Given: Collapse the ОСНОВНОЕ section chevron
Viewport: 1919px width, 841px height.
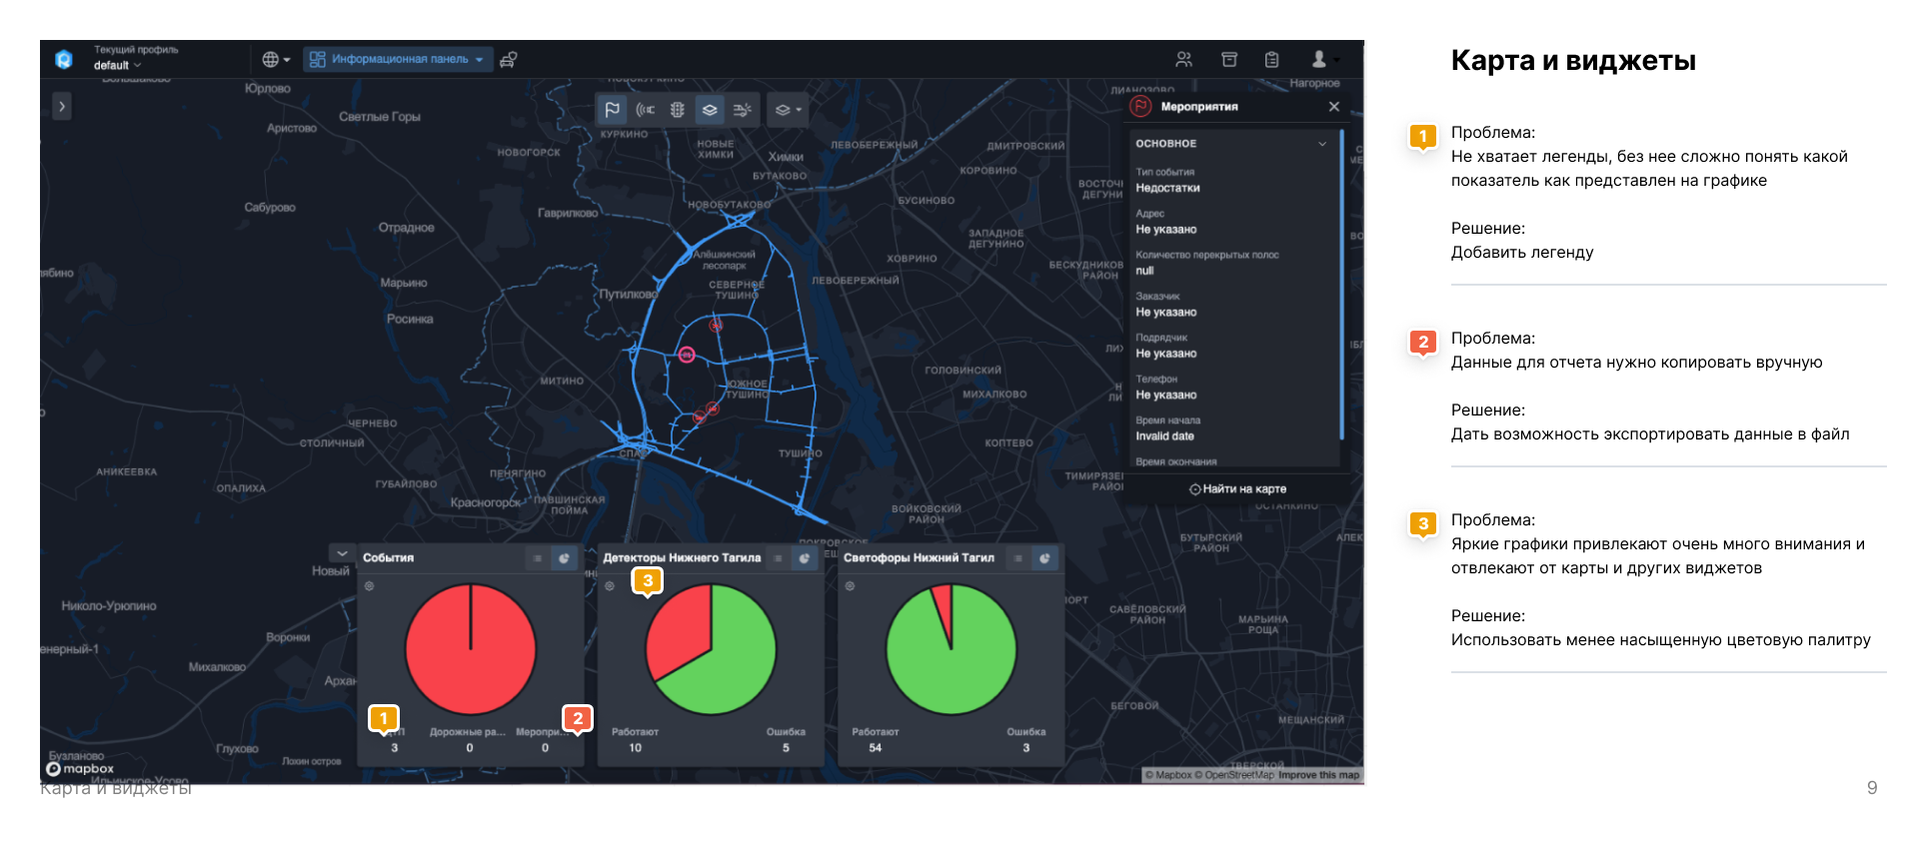Looking at the screenshot, I should tap(1322, 144).
